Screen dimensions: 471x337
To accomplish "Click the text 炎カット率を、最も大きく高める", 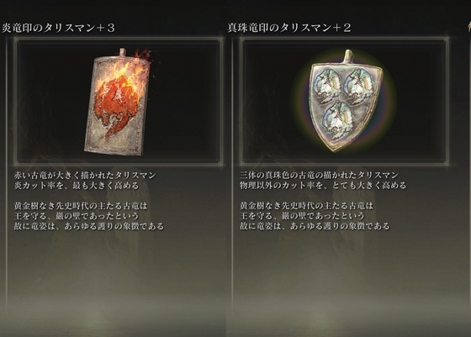I will coord(77,186).
